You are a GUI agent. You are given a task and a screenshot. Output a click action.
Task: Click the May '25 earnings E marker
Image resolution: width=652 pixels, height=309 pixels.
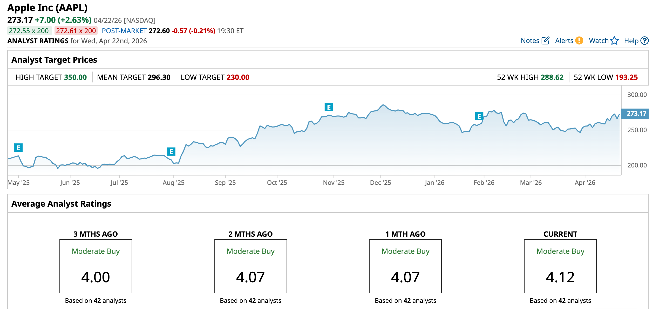tap(18, 148)
